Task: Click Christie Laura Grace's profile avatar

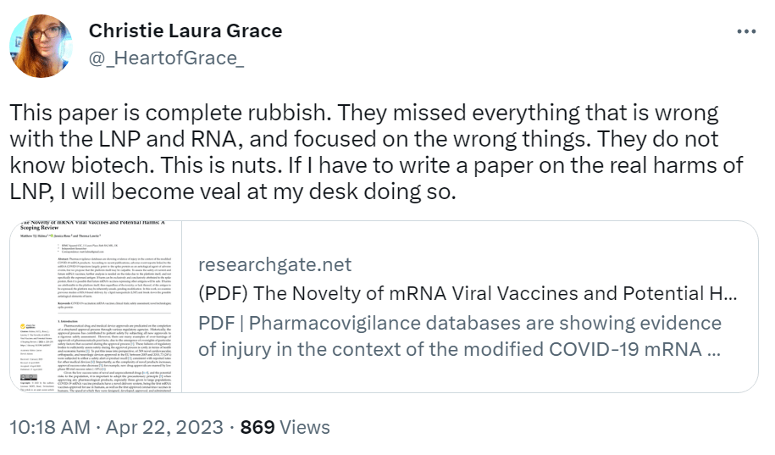Action: 41,46
